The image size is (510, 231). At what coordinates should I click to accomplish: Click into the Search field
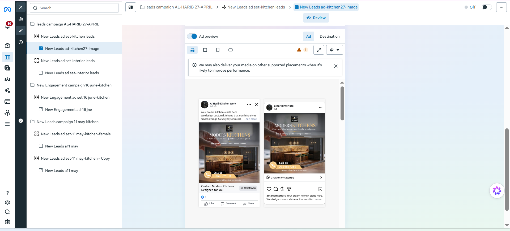74,8
